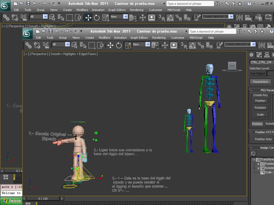The width and height of the screenshot is (274, 205).
Task: Choose Select Object tool in front window
Action: [74, 45]
